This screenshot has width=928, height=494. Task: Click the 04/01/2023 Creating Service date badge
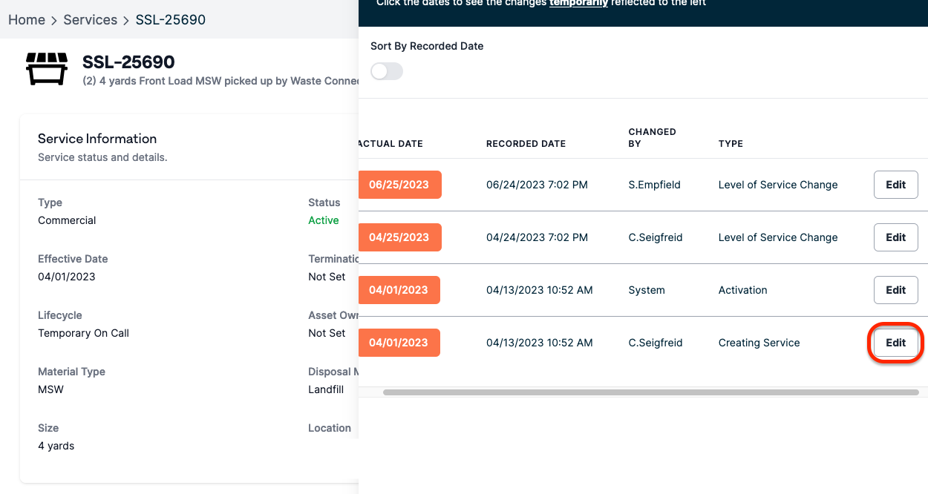[x=399, y=343]
